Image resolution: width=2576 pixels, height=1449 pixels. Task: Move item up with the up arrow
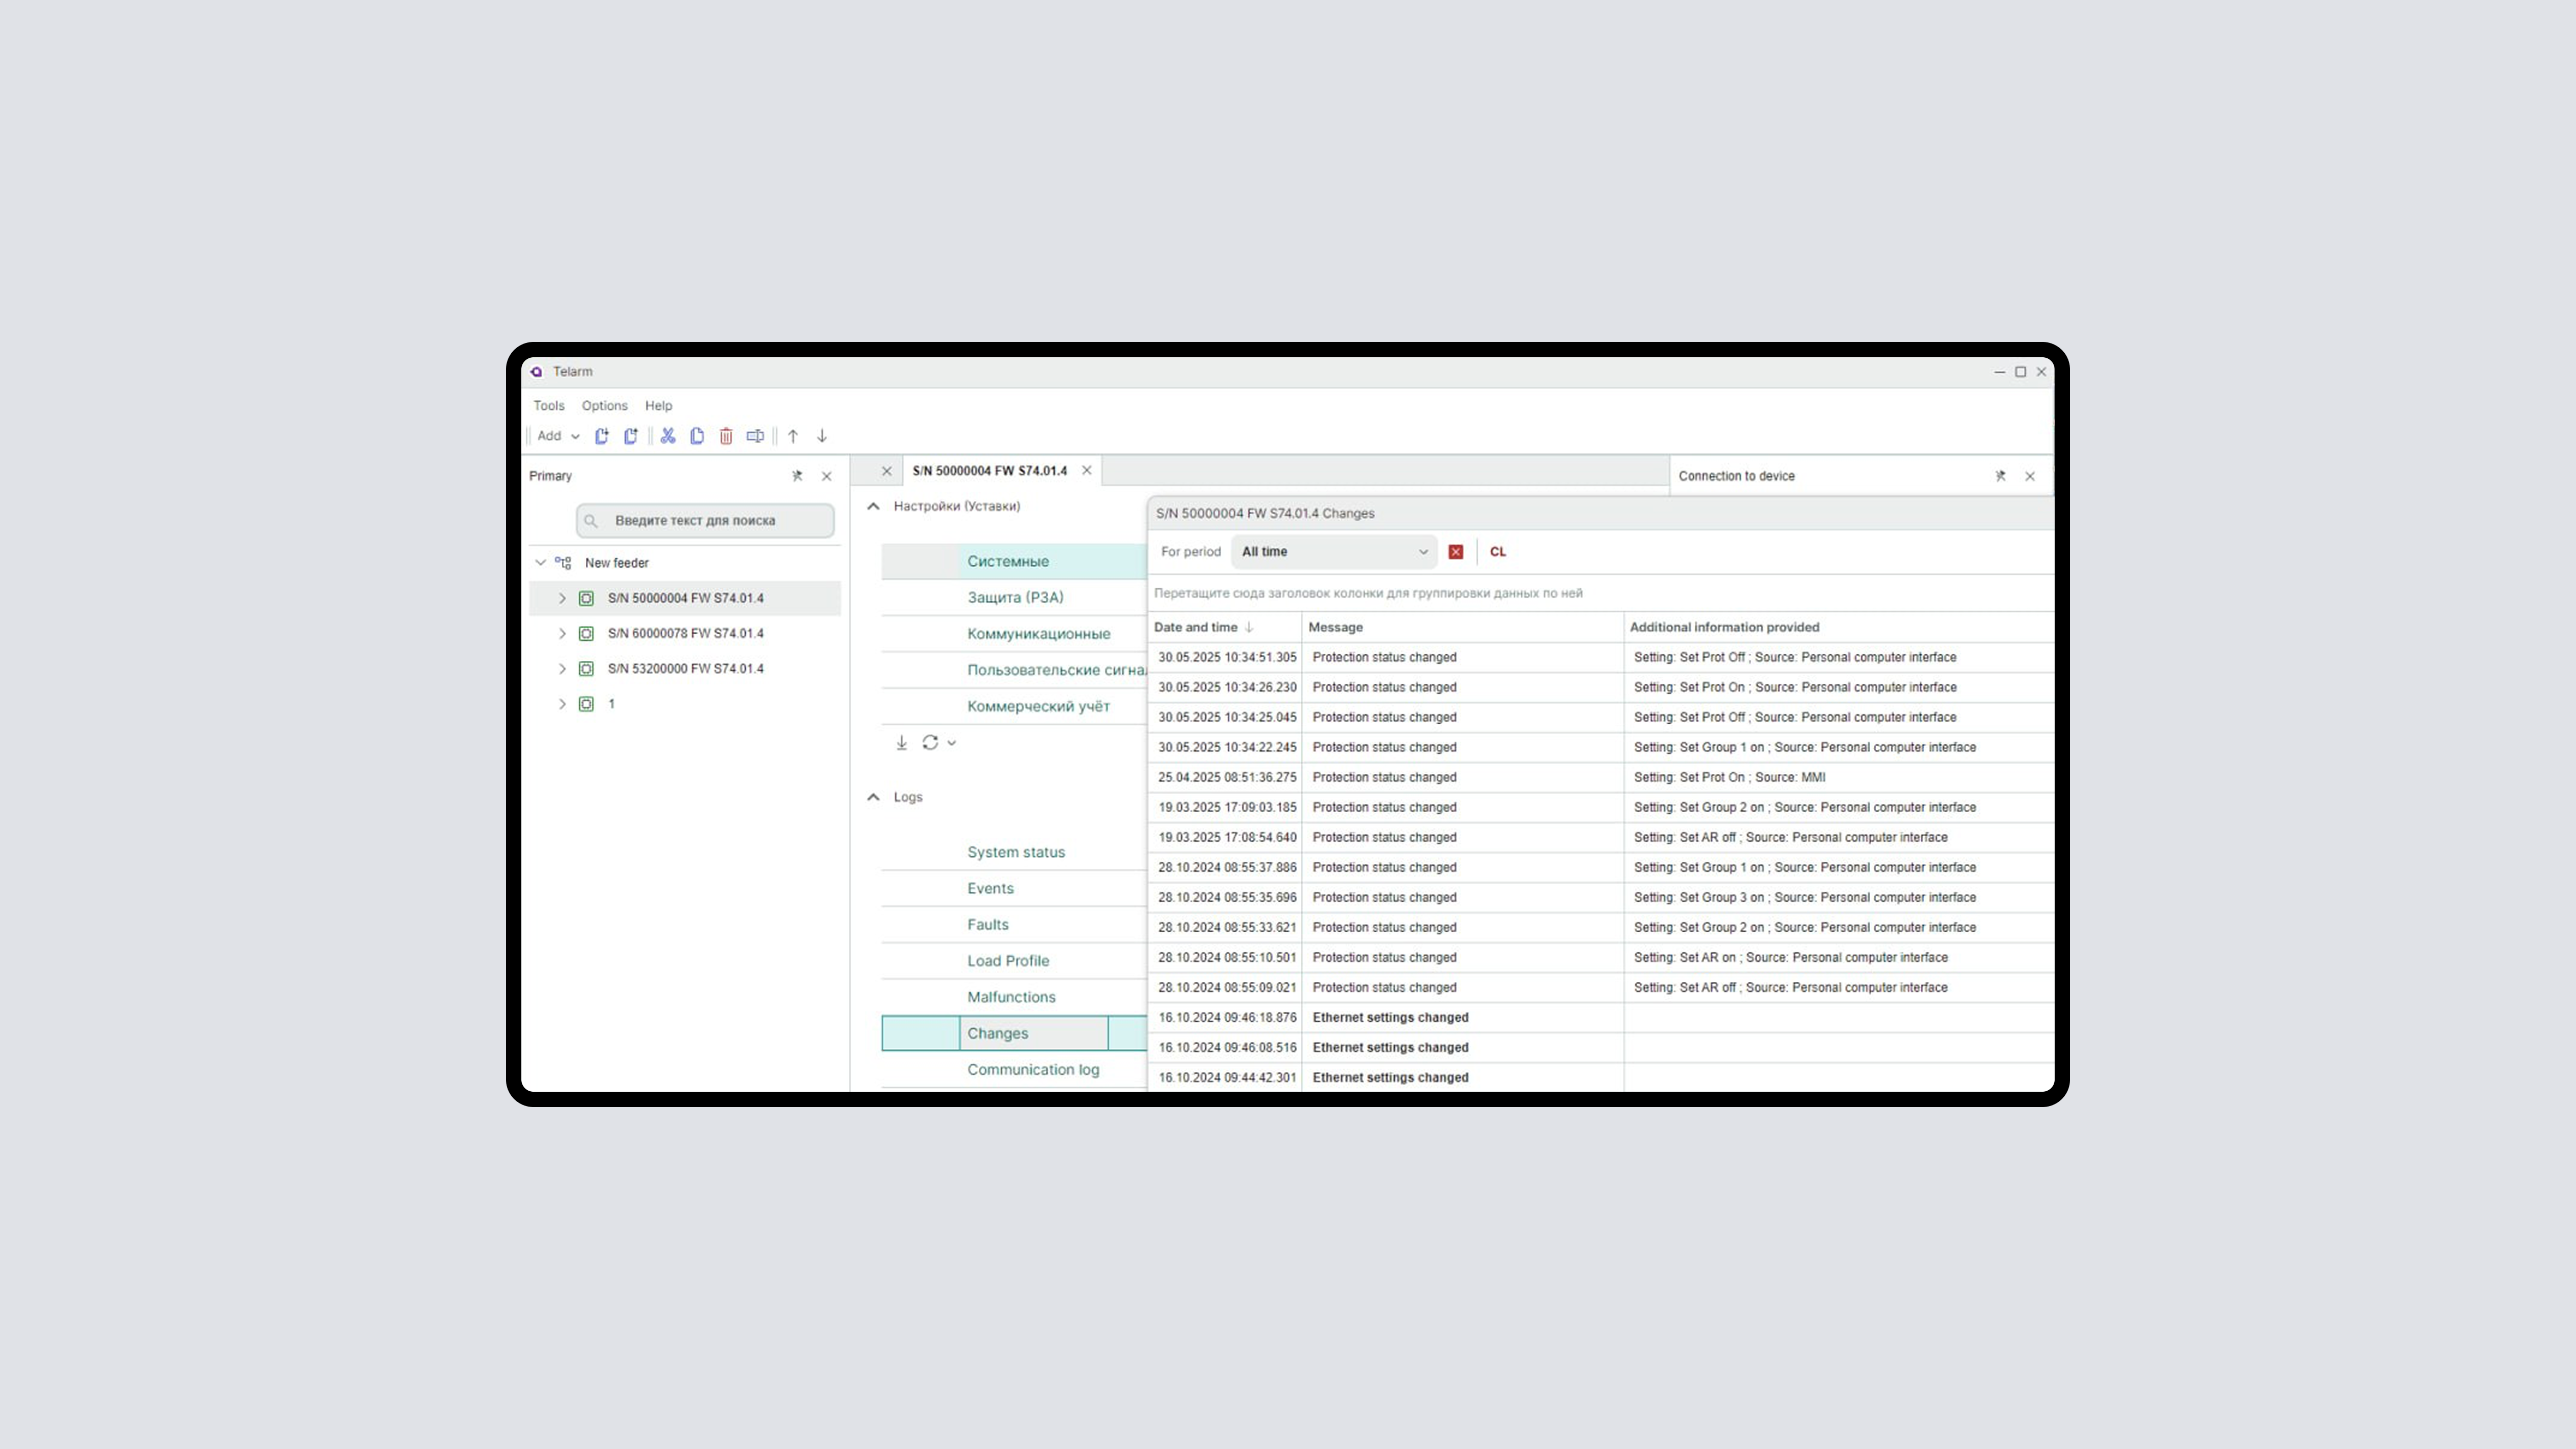click(x=793, y=436)
